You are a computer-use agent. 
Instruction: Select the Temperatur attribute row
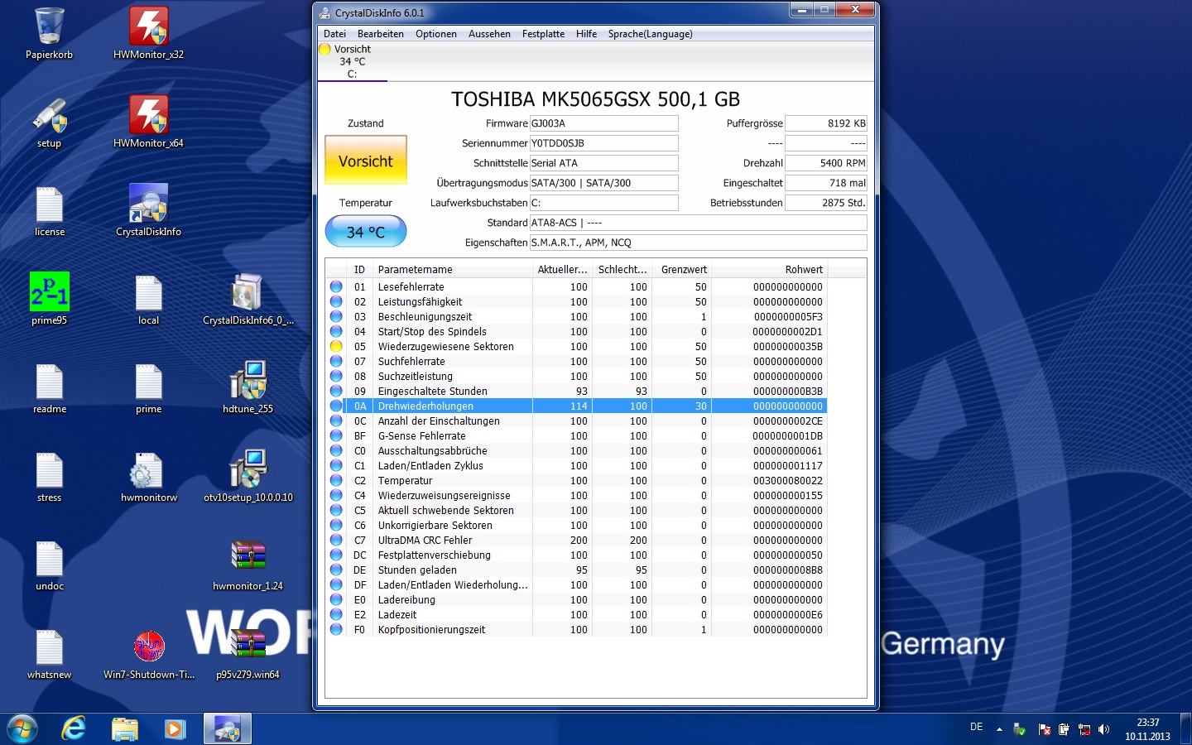pyautogui.click(x=576, y=481)
